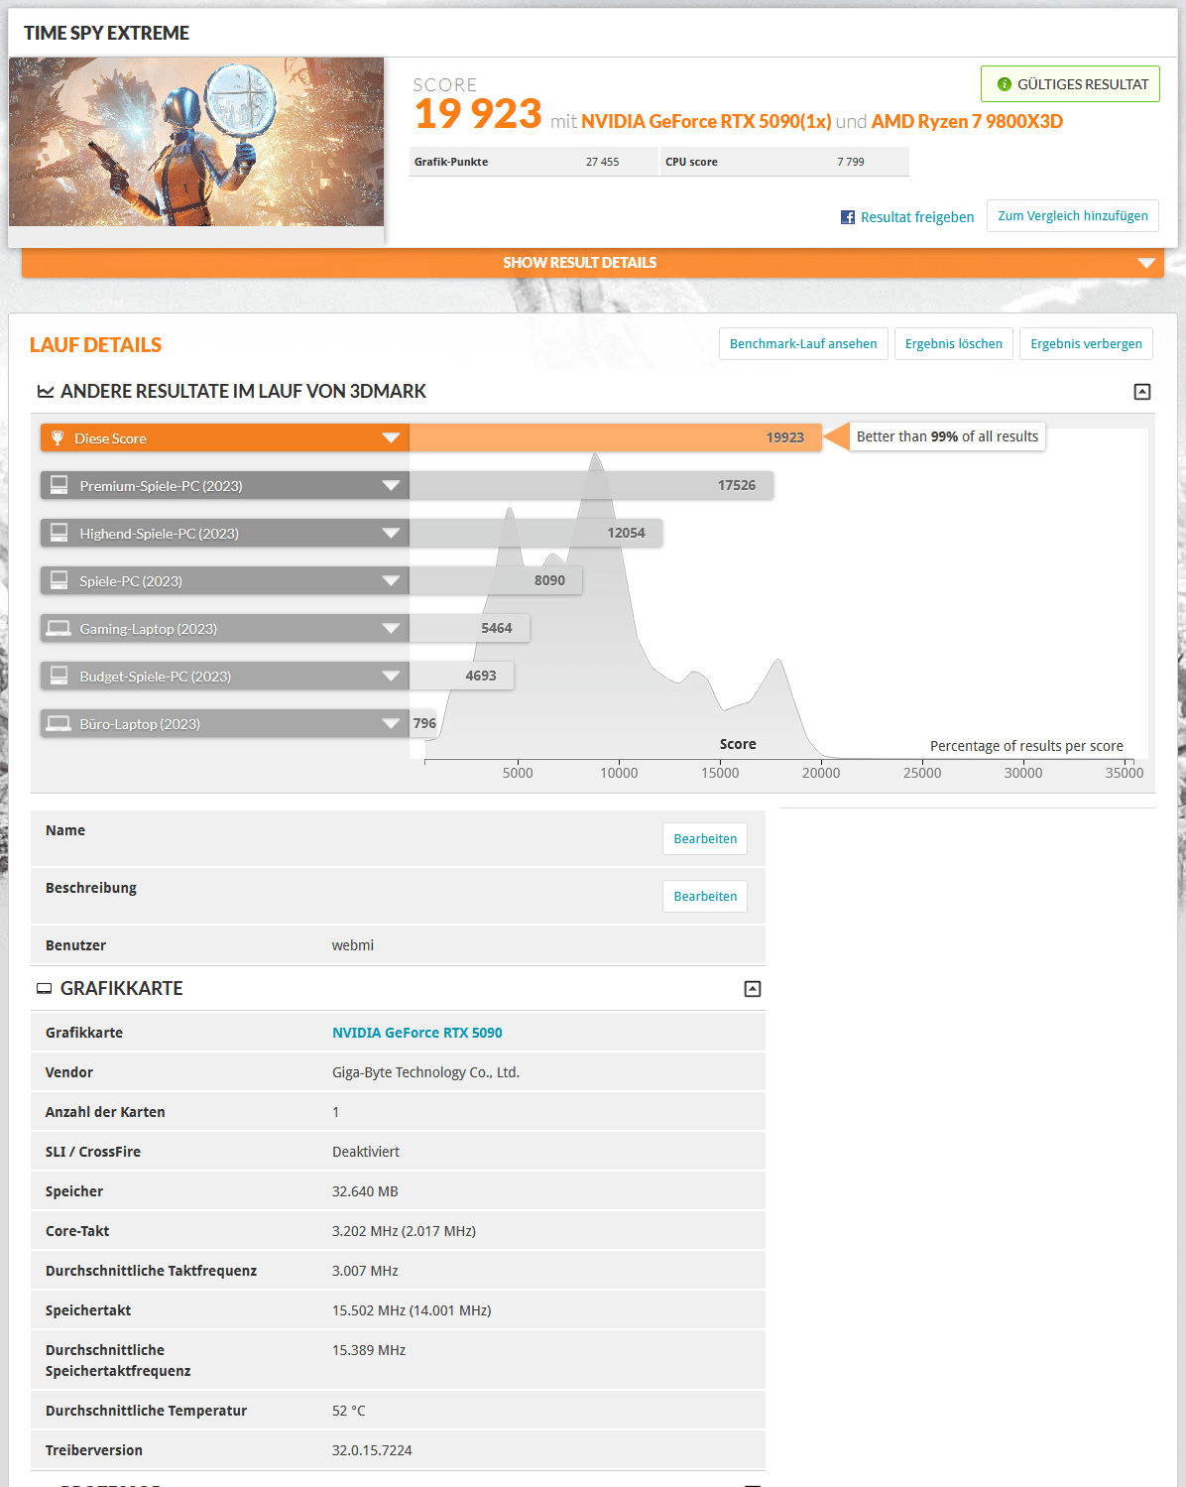Viewport: 1186px width, 1487px height.
Task: Click NVIDIA GeForce RTX 5090(1x) in score header
Action: pos(706,121)
